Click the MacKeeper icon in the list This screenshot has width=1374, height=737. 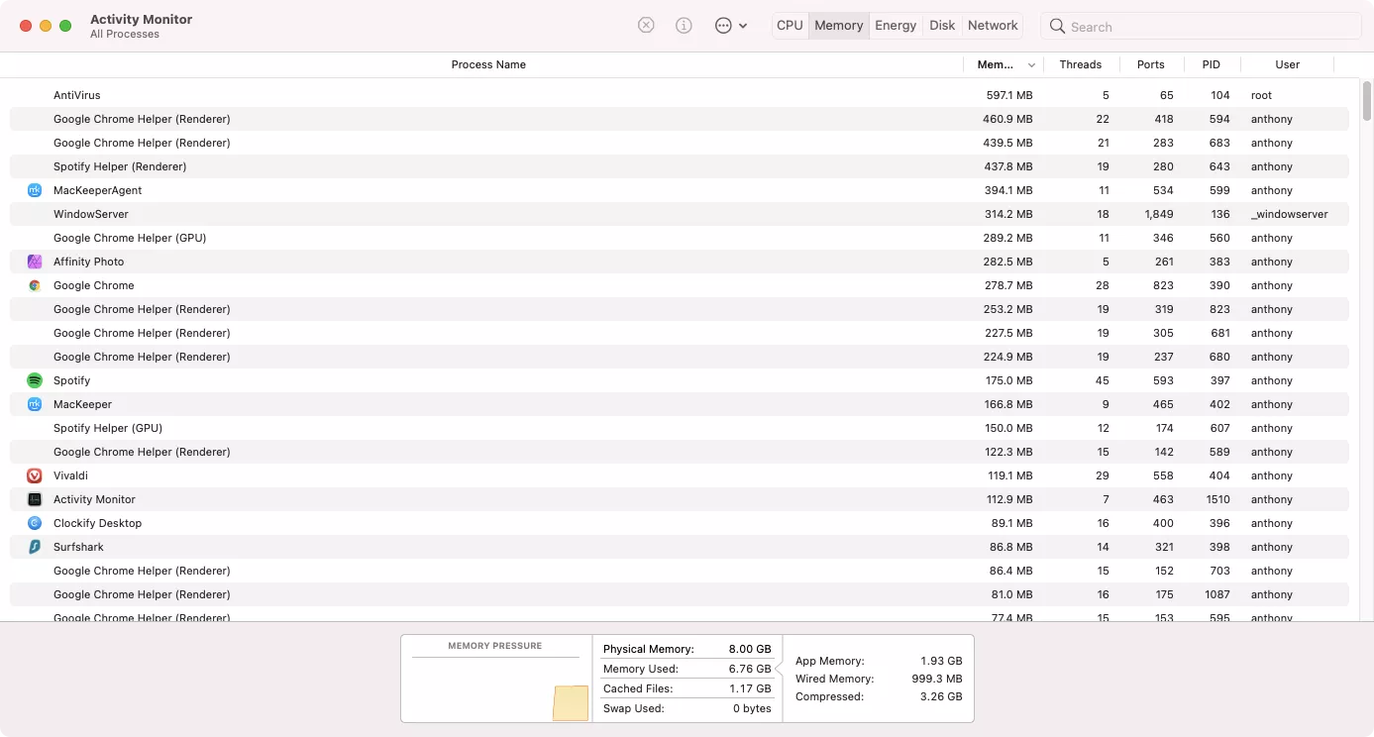(x=37, y=404)
